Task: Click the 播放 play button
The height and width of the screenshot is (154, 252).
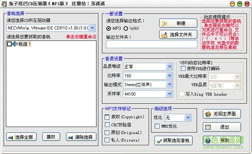Action: pos(51,137)
